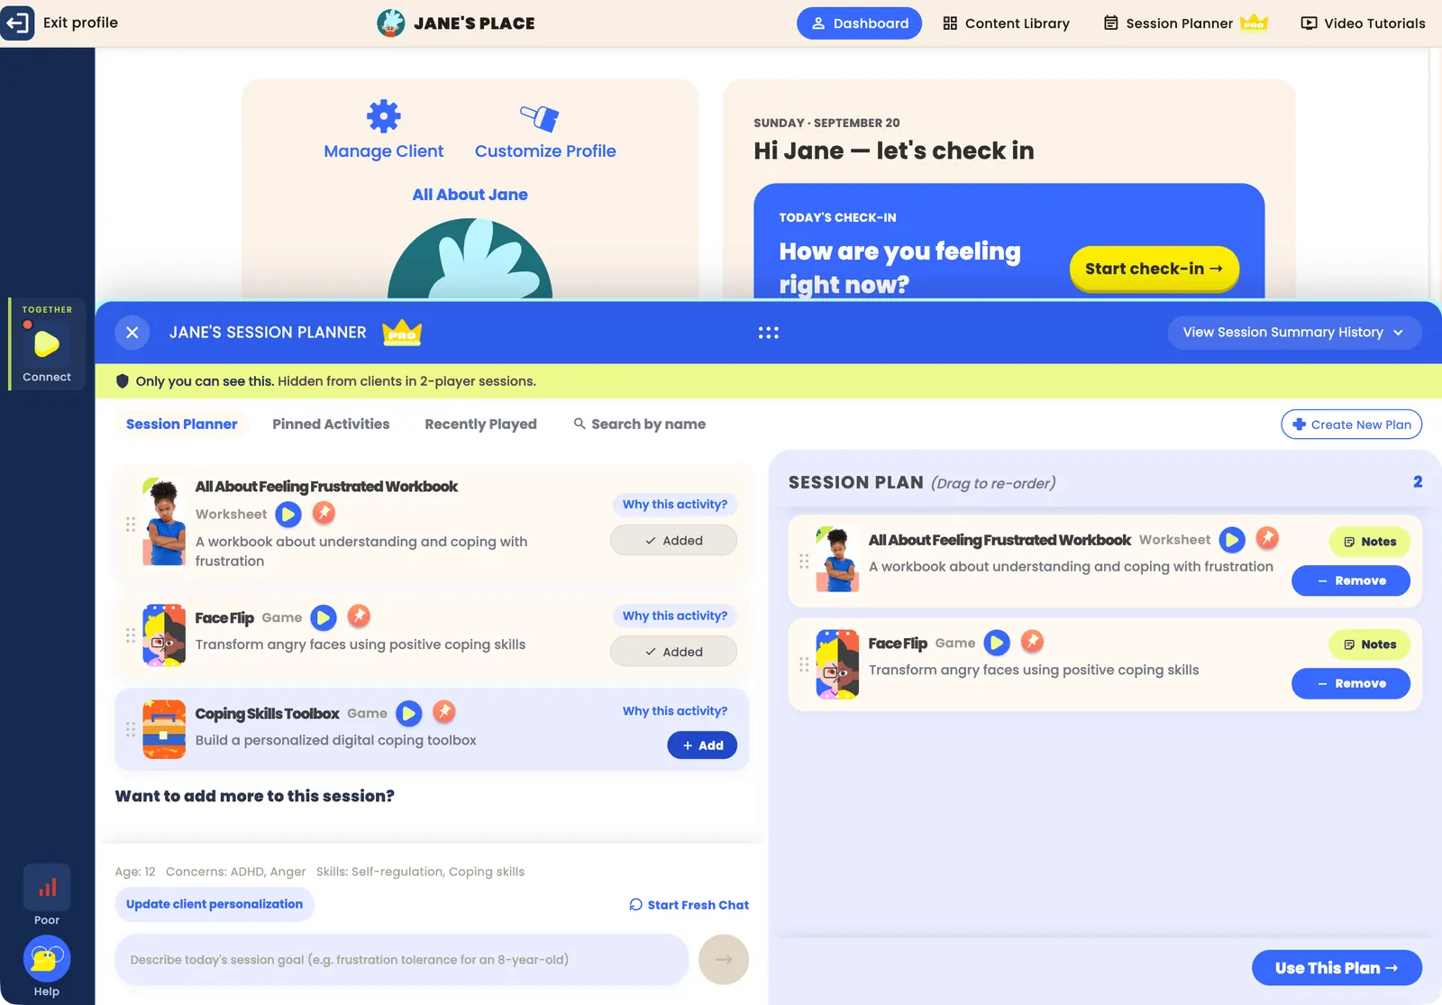
Task: Open the Poor connection signal icon
Action: pos(47,888)
